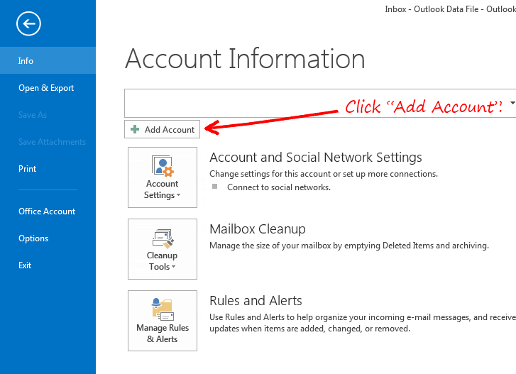Click the Manage Rules & Alerts icon
The width and height of the screenshot is (516, 374).
(163, 309)
